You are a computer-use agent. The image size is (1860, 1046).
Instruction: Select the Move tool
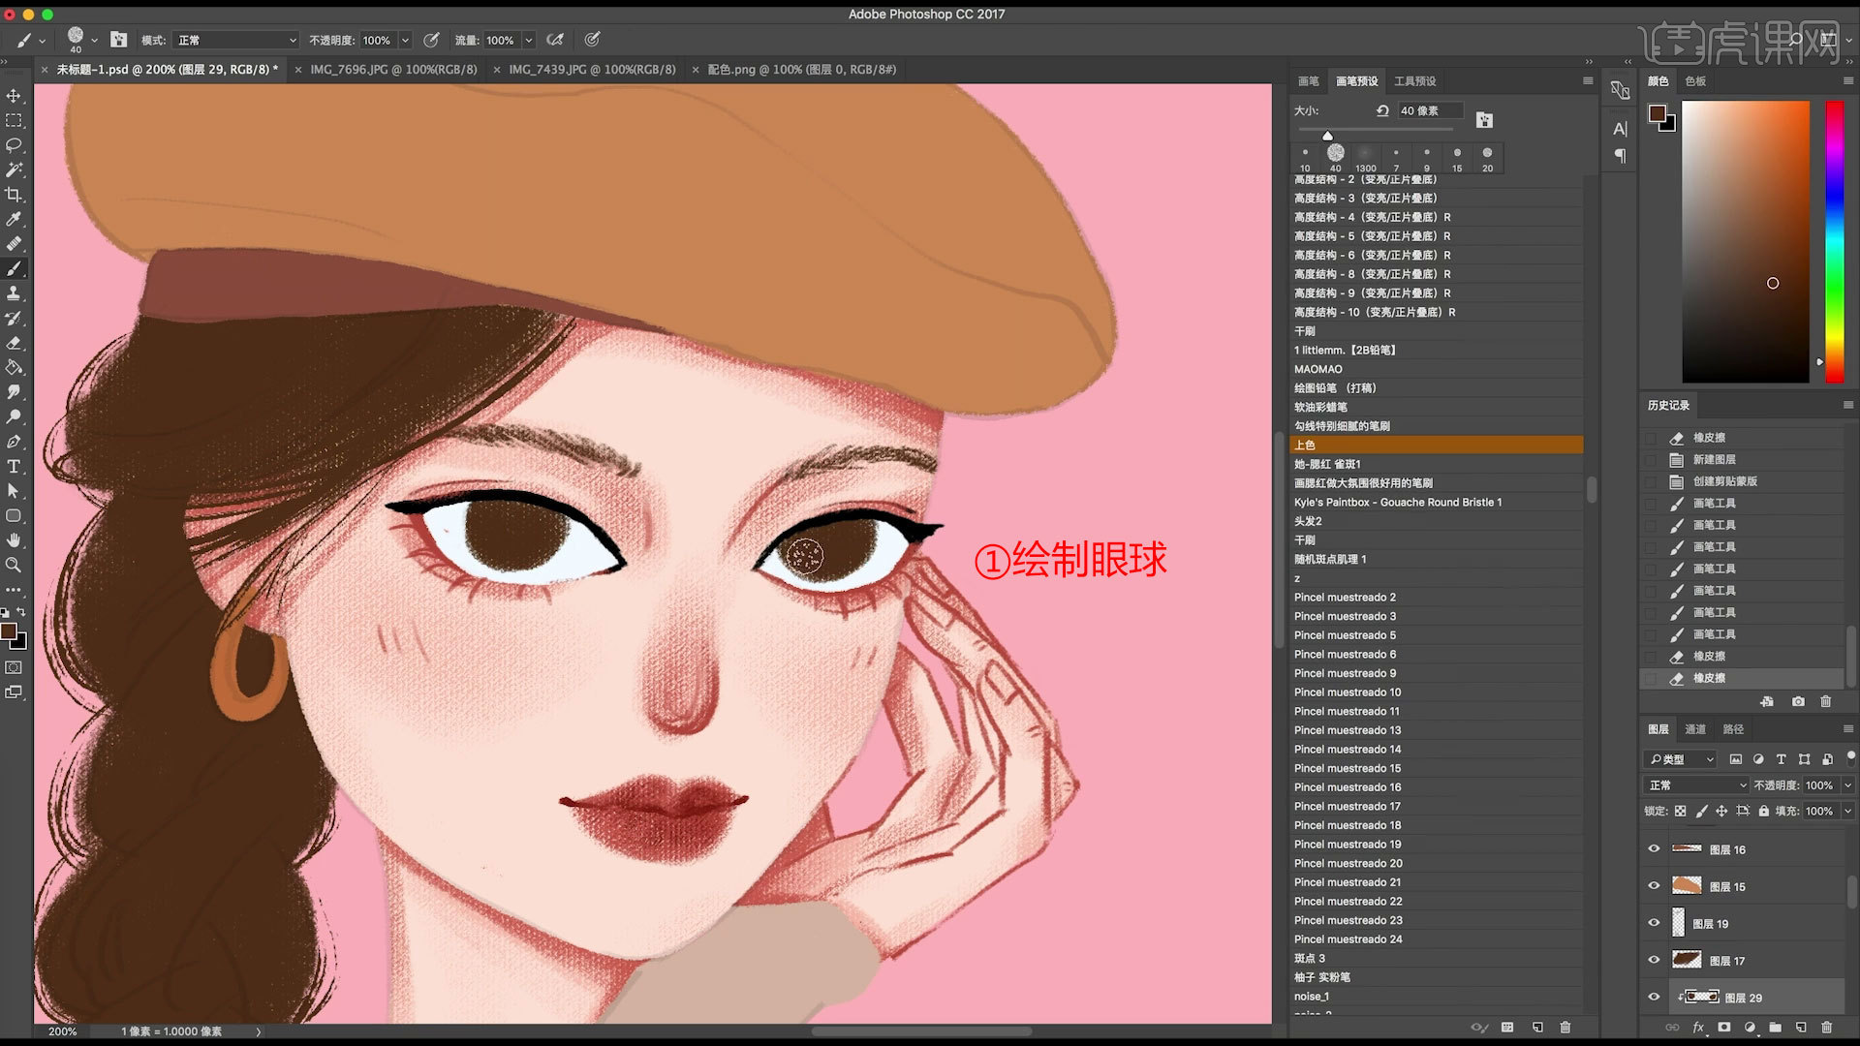(15, 96)
